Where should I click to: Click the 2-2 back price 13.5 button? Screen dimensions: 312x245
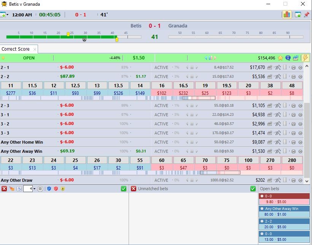118,85
